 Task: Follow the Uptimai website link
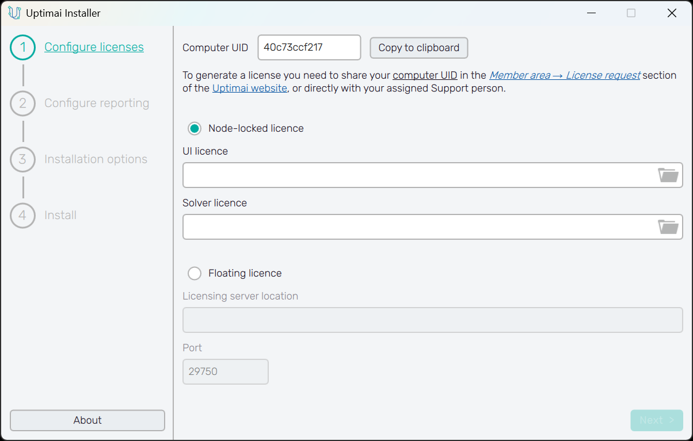pyautogui.click(x=249, y=89)
